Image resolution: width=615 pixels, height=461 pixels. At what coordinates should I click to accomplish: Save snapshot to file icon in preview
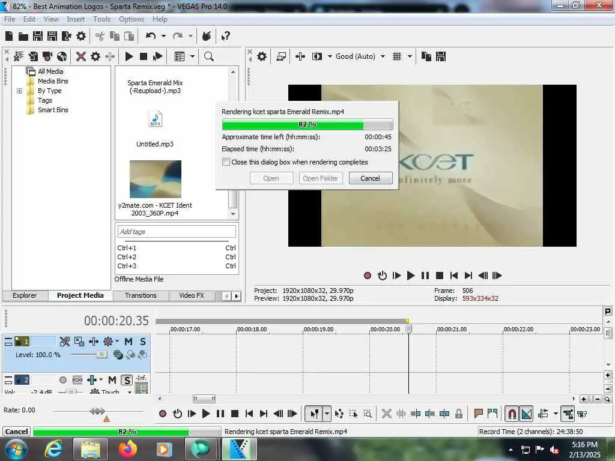coord(441,56)
